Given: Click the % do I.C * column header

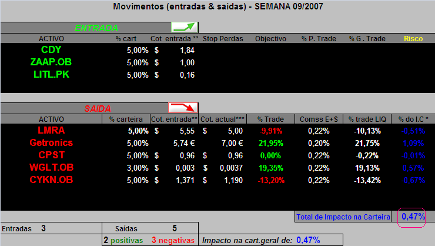Looking at the screenshot, I should [413, 119].
